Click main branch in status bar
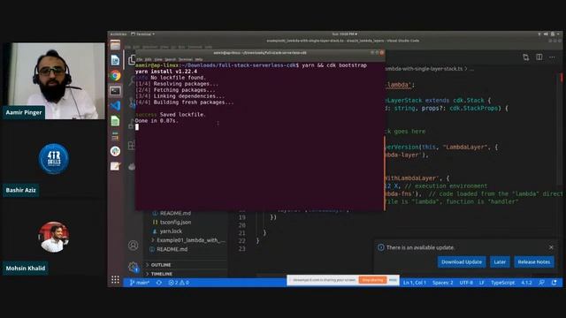 [x=140, y=283]
